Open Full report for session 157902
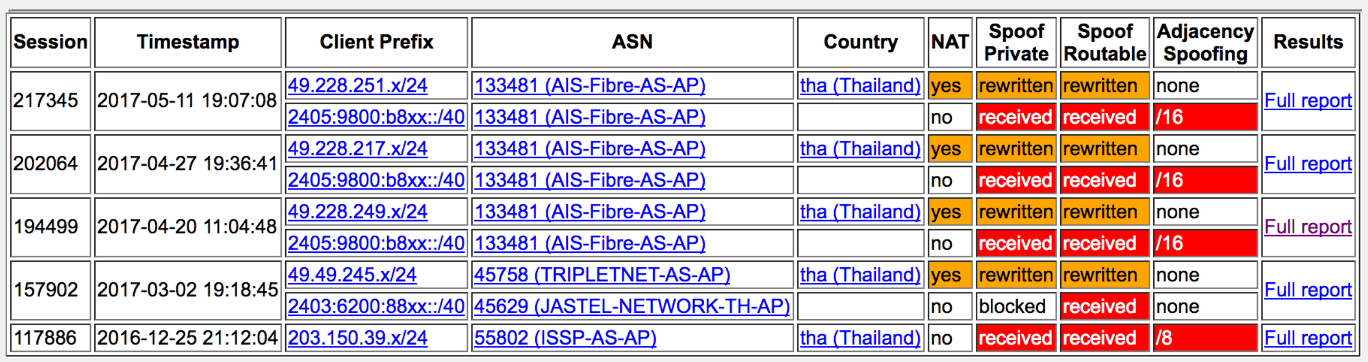This screenshot has height=362, width=1368. 1308,290
